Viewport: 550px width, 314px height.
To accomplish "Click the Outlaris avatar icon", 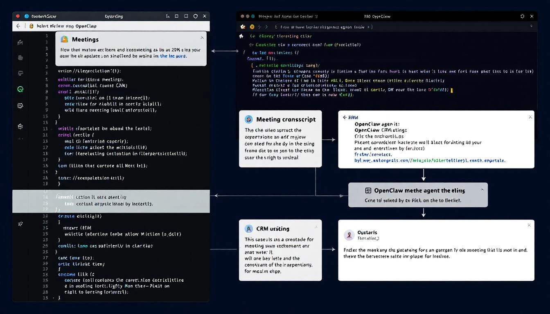I will pos(349,235).
